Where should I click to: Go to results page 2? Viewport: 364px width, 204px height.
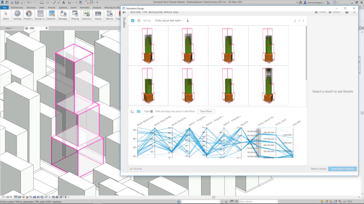point(299,21)
